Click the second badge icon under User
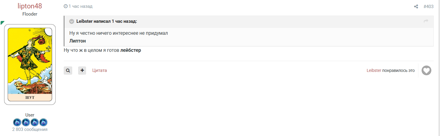Screen dimensions: 440x136 pyautogui.click(x=26, y=122)
